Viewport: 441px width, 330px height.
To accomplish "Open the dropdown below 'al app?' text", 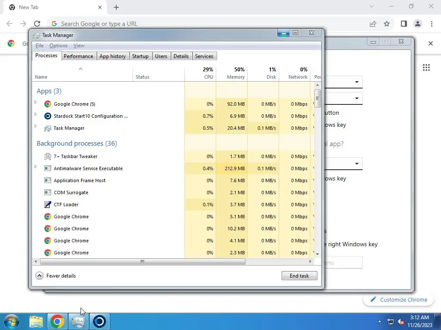I will 357,164.
